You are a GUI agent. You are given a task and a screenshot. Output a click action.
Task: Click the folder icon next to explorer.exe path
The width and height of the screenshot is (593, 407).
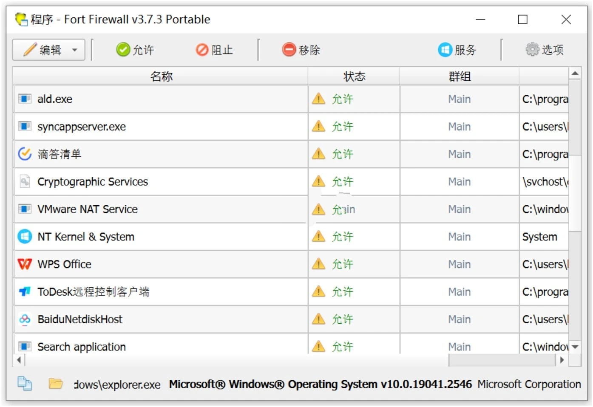(x=56, y=384)
